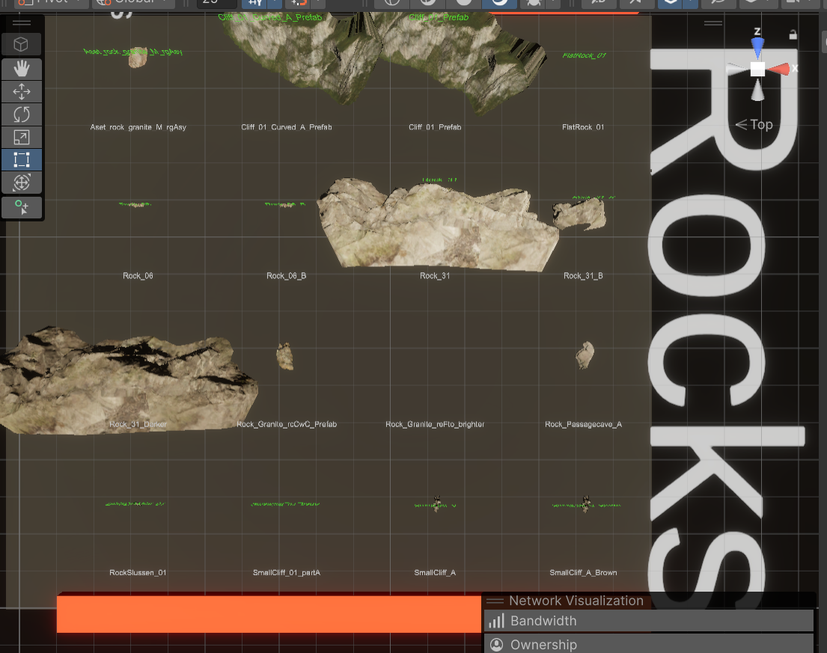Click the cube tool context icon
Viewport: 827px width, 653px height.
click(22, 44)
